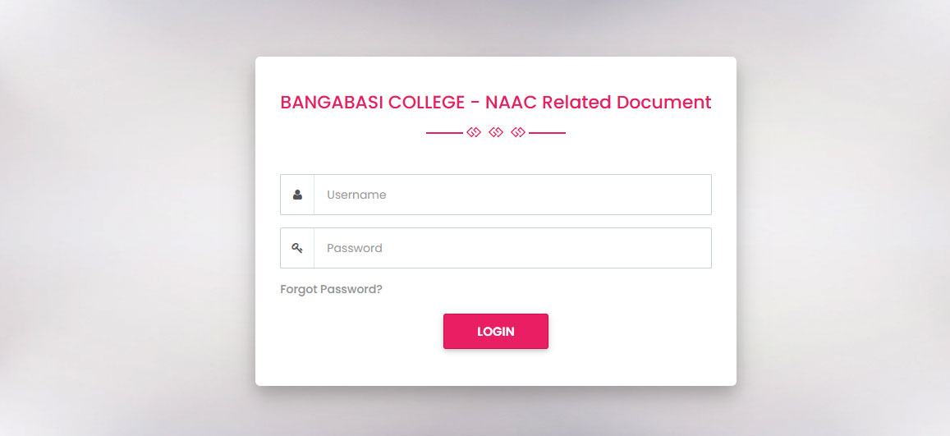Click the pink line after the diamond ornaments
The image size is (950, 436).
point(547,133)
